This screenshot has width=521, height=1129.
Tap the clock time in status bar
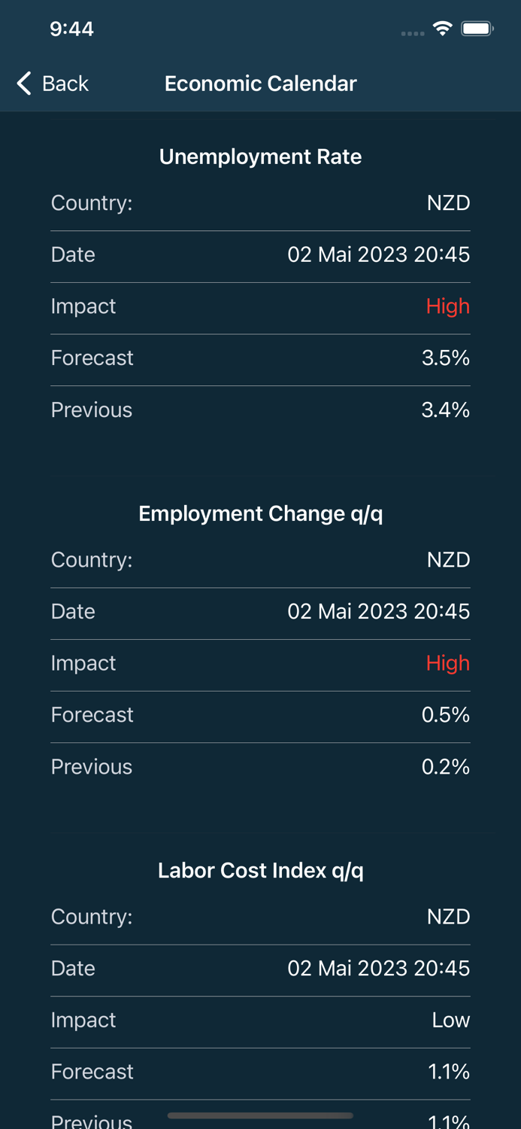[x=71, y=29]
